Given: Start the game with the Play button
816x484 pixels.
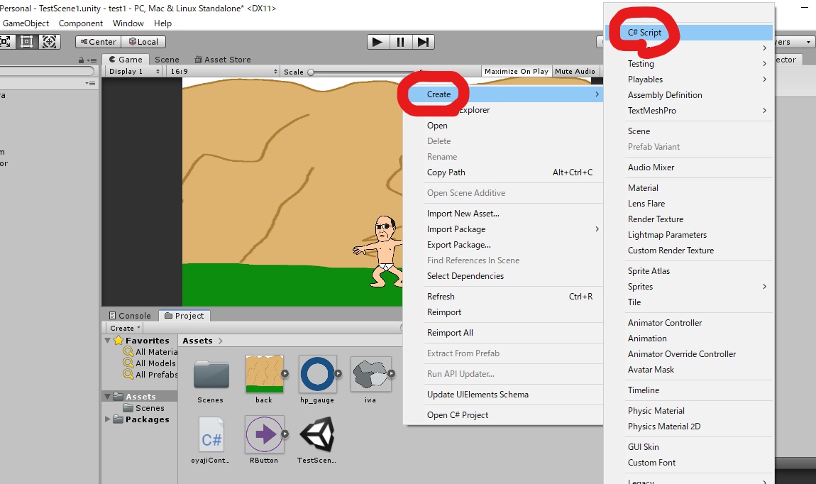Looking at the screenshot, I should click(x=377, y=42).
